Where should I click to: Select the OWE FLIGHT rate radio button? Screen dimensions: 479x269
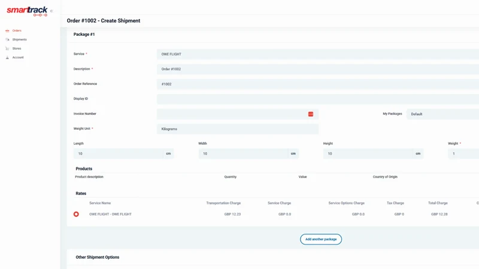[76, 214]
